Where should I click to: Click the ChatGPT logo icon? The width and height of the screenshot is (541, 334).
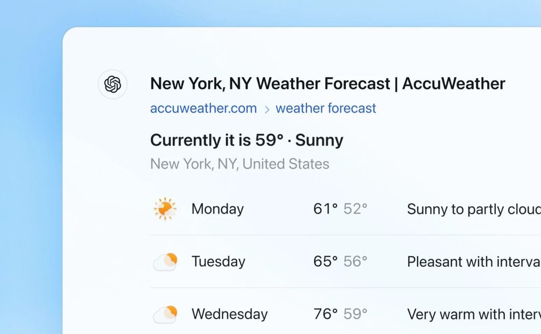click(x=113, y=84)
